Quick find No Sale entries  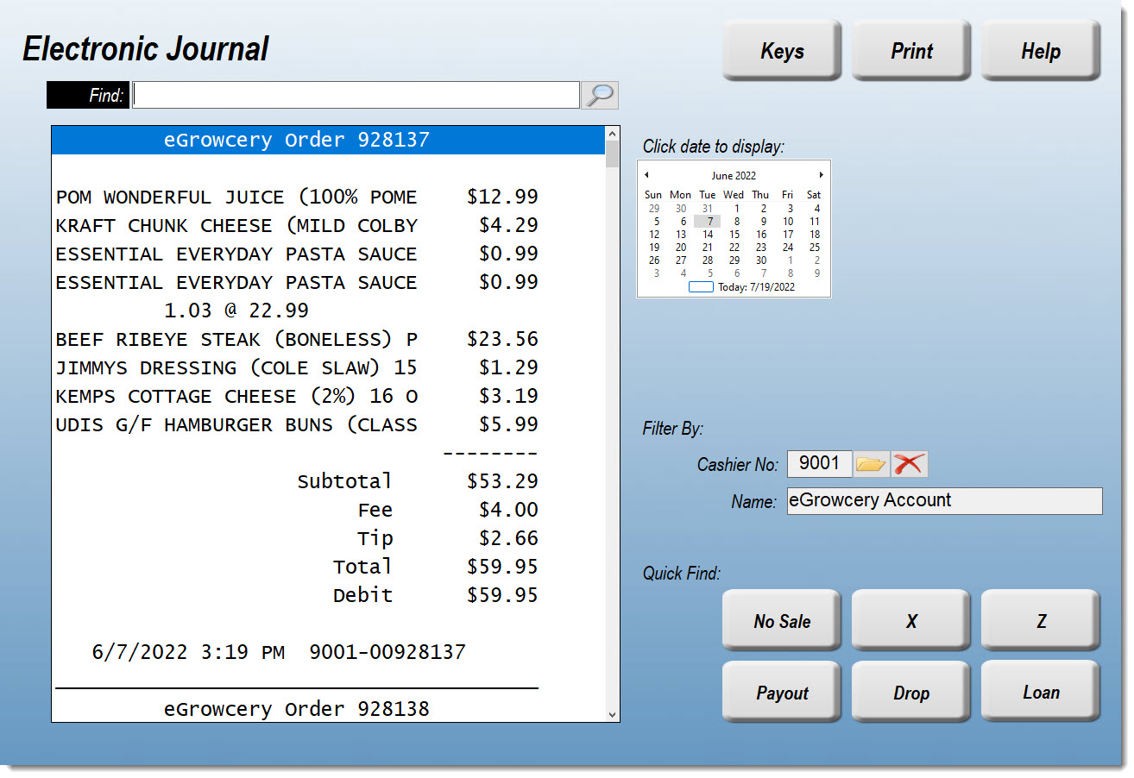[782, 621]
